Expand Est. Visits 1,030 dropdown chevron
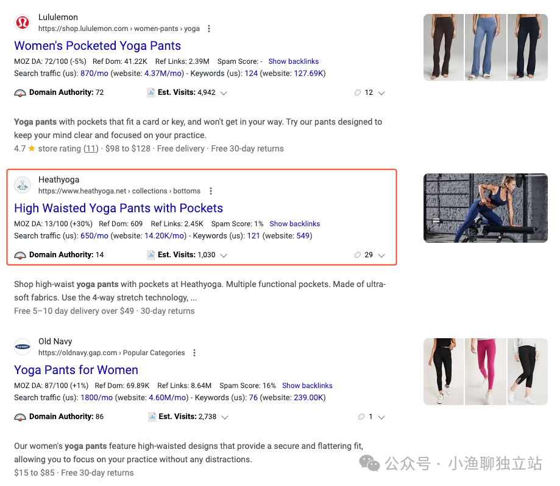This screenshot has height=486, width=560. tap(224, 255)
